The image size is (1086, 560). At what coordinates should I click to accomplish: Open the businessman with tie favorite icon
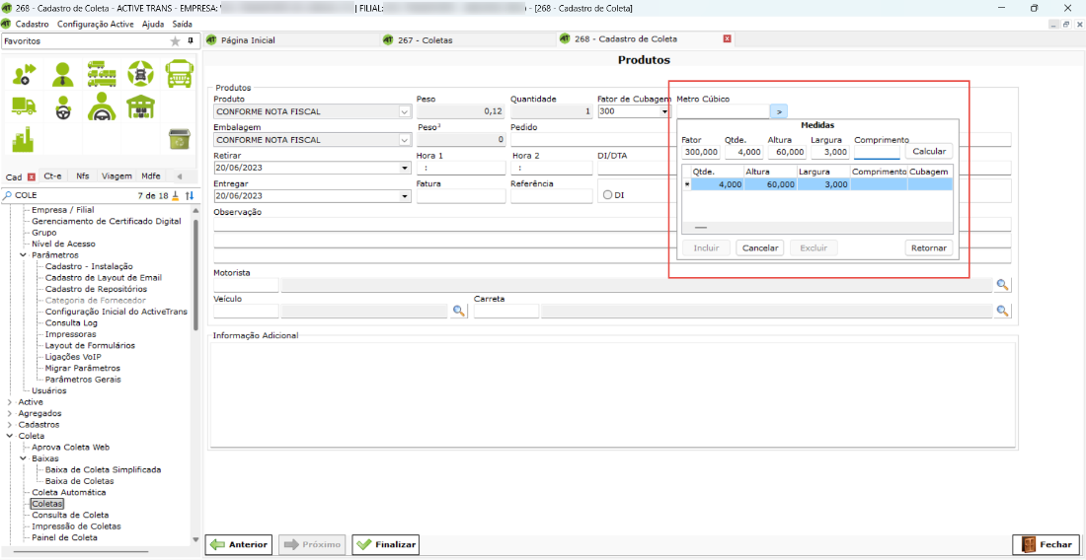tap(62, 74)
